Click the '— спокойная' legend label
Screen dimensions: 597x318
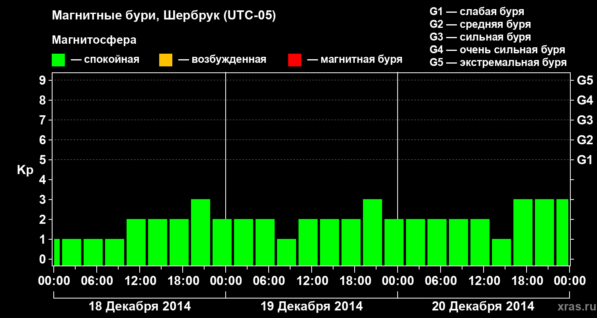tap(105, 60)
